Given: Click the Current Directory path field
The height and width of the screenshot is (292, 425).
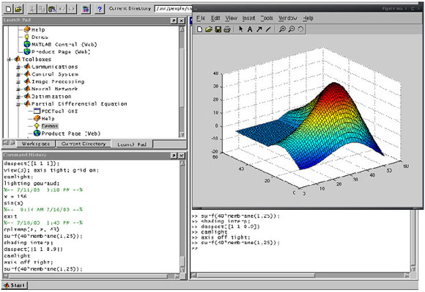Looking at the screenshot, I should 174,9.
